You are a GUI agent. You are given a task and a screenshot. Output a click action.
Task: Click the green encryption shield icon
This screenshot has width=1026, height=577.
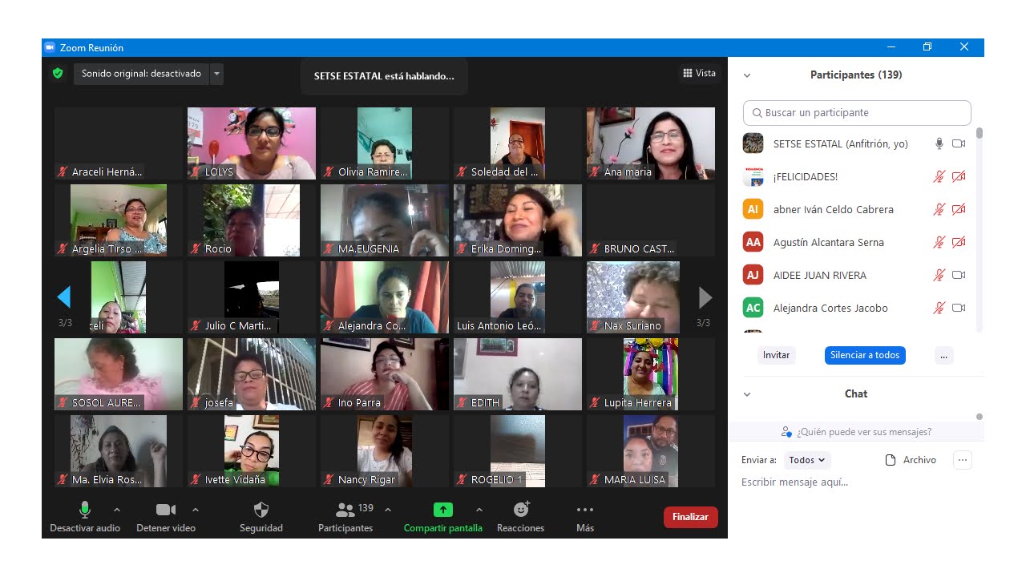pos(58,74)
